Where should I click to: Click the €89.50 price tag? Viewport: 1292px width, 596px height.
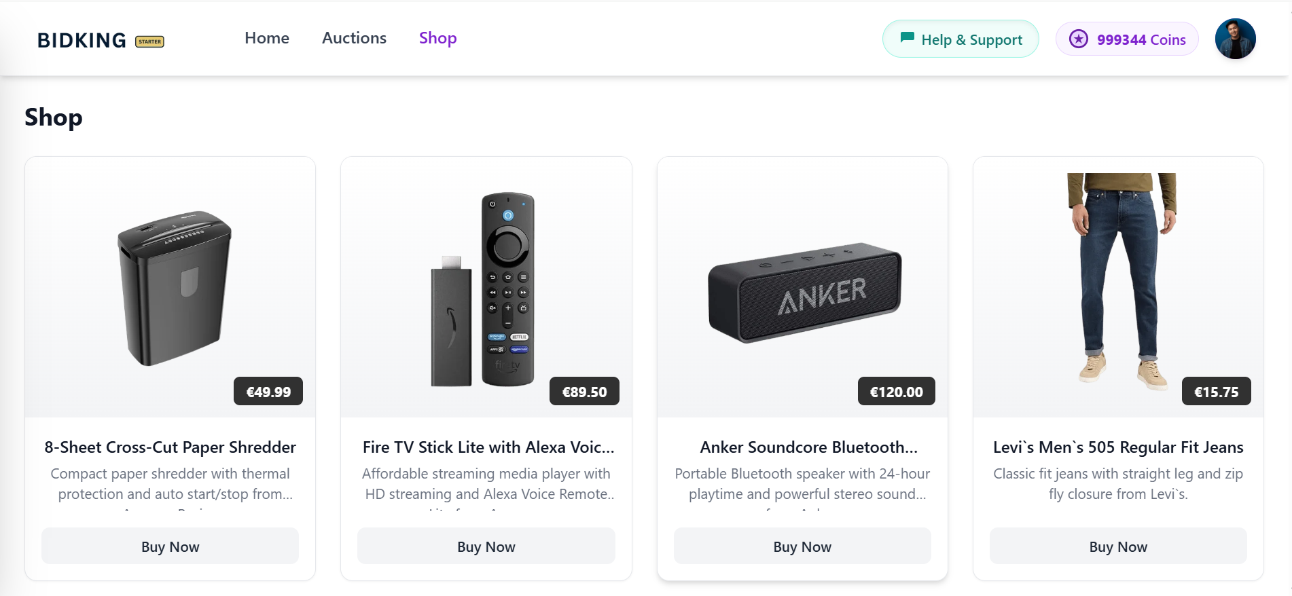point(584,392)
